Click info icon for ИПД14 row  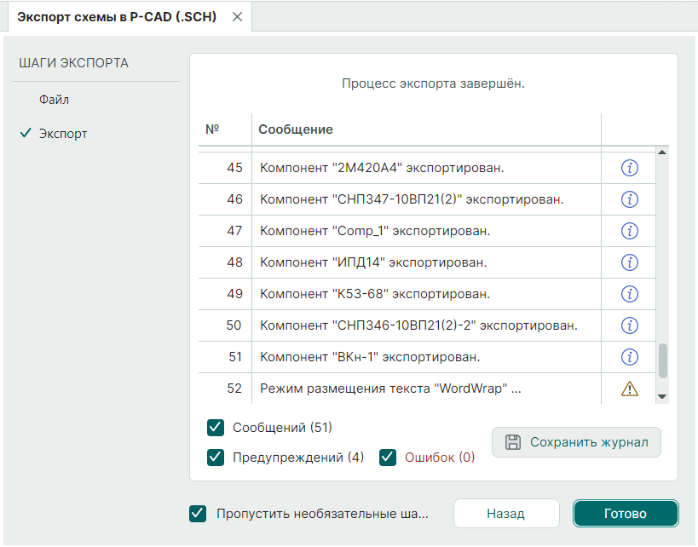[630, 262]
